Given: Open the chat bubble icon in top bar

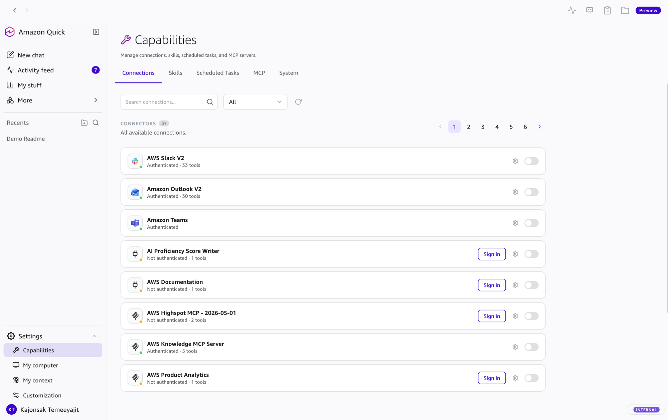Looking at the screenshot, I should (x=590, y=11).
